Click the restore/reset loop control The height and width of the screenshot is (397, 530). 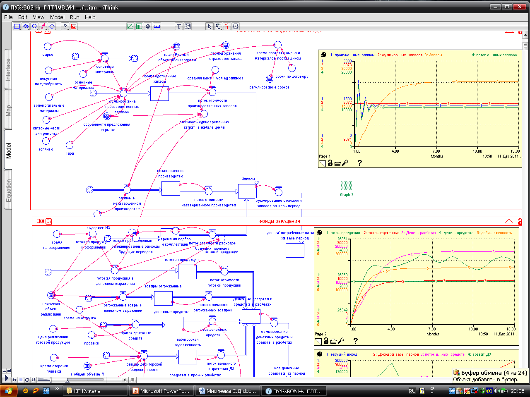coord(27,380)
